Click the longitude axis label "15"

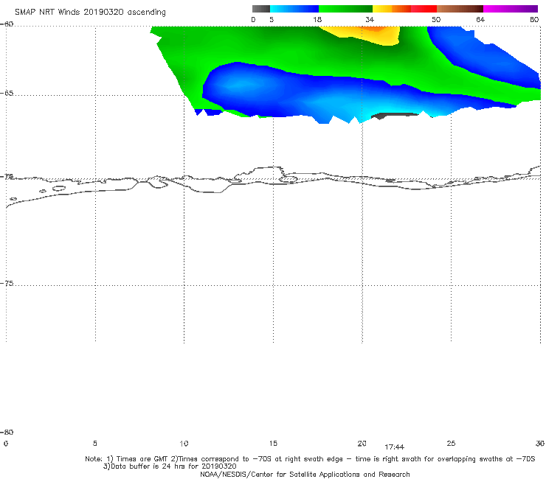point(273,444)
